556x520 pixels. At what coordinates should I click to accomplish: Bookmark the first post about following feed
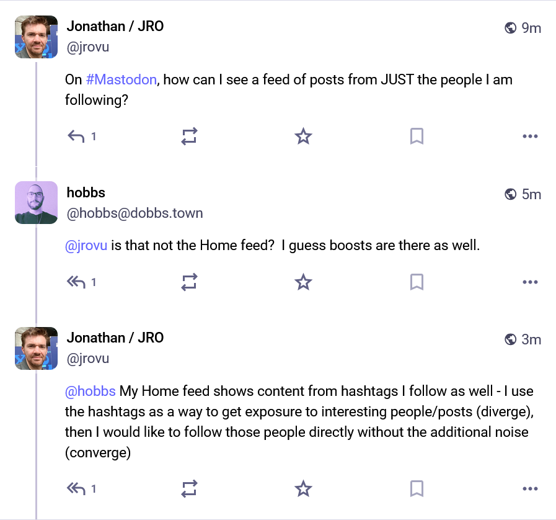(x=417, y=137)
